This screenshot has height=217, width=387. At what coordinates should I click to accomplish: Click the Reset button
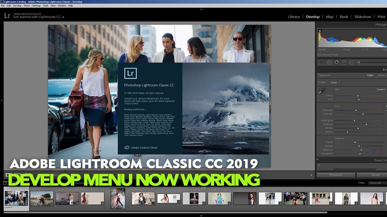point(376,175)
